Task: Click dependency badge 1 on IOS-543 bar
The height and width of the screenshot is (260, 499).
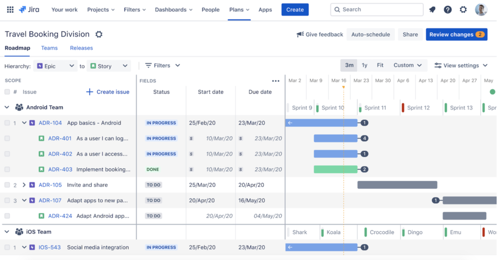Action: pos(365,247)
